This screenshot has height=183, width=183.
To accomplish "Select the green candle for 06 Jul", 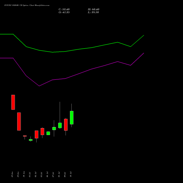I will click(48, 133).
